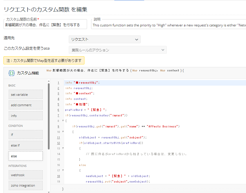Collapse the code block at line 8
246x193 pixels.
pos(63,121)
